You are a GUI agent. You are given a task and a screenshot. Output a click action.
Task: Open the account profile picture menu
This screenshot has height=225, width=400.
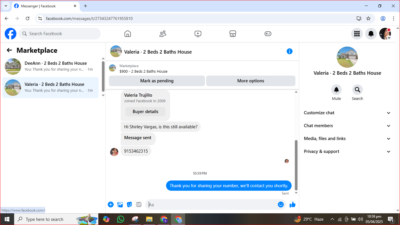coord(385,34)
